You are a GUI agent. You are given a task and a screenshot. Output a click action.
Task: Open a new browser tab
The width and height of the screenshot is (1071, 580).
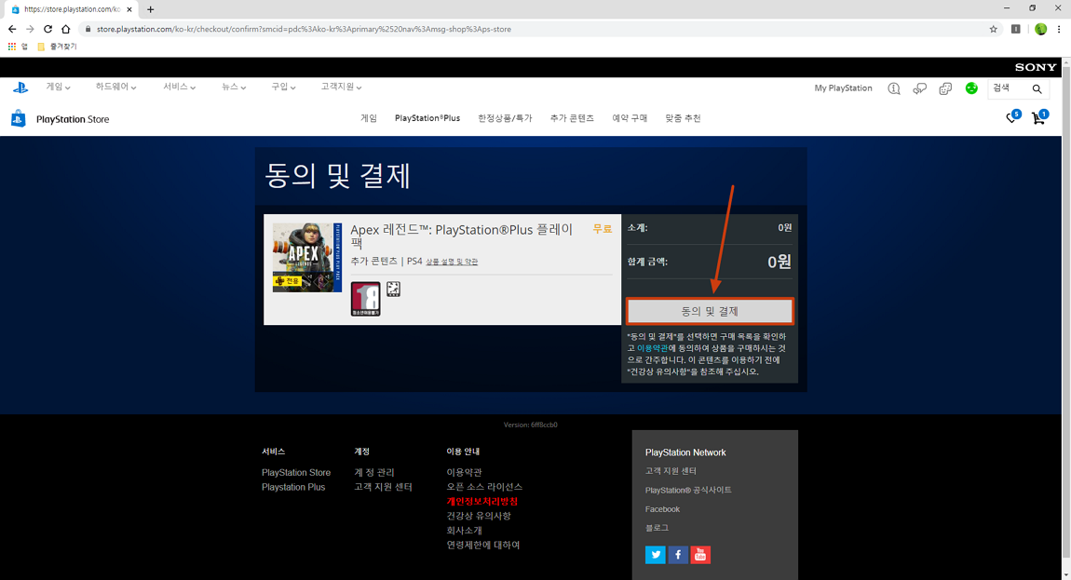pyautogui.click(x=150, y=9)
